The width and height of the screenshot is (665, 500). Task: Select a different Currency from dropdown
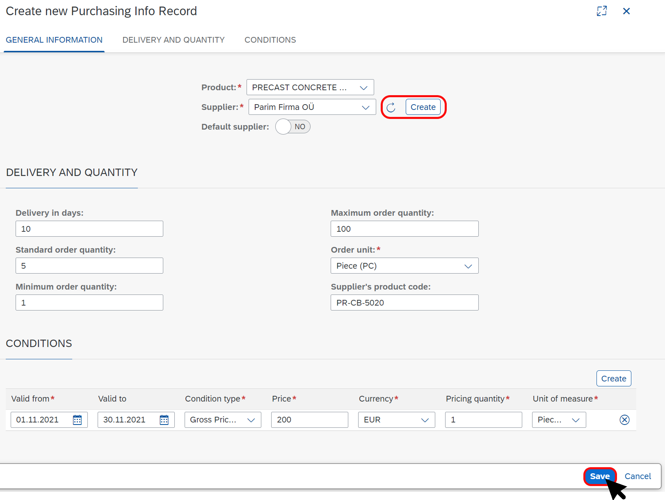425,420
